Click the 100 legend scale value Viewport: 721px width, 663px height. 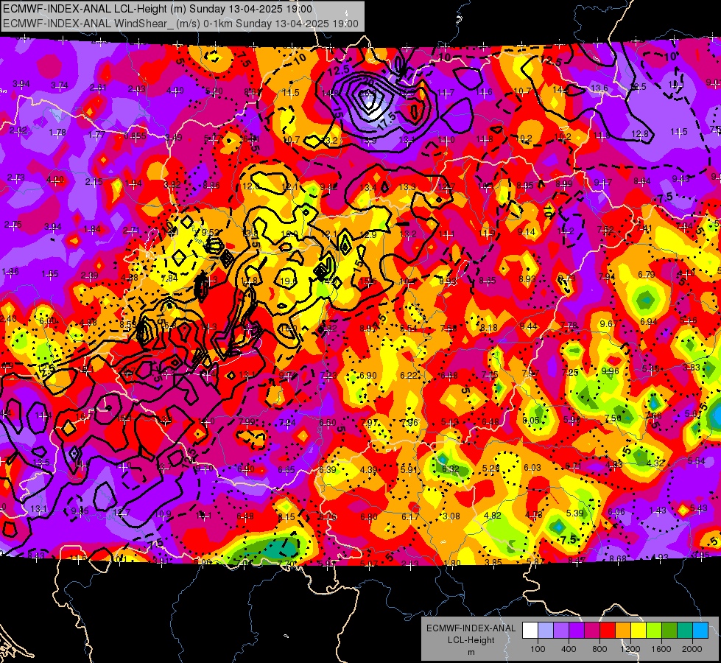coord(538,649)
